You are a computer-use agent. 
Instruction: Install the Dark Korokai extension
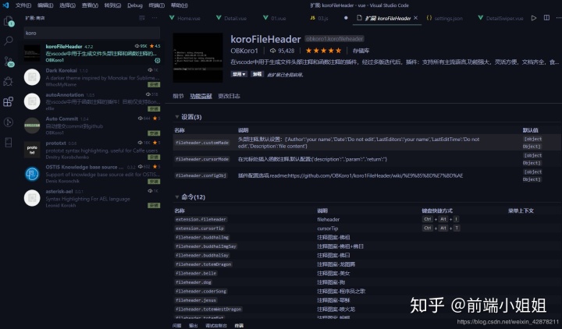click(154, 84)
